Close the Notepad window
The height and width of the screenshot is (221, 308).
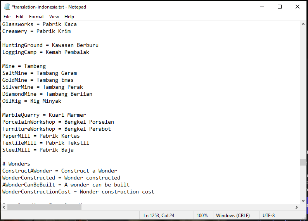pos(298,7)
